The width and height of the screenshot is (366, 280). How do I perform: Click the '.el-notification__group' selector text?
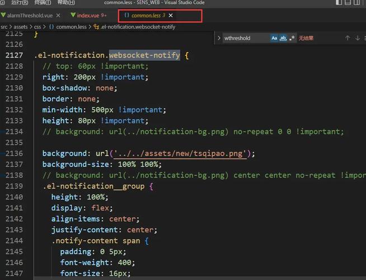pos(93,186)
